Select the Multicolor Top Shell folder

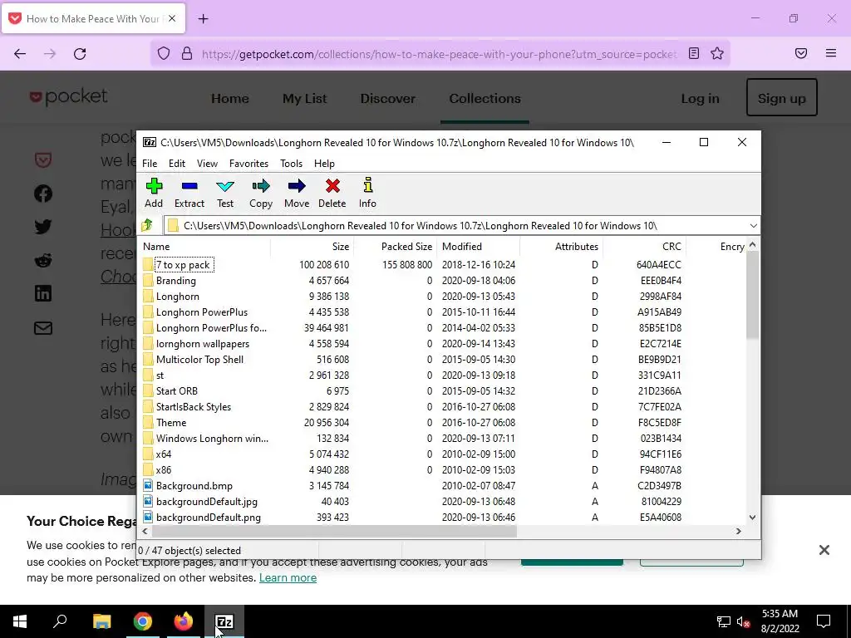pos(199,359)
